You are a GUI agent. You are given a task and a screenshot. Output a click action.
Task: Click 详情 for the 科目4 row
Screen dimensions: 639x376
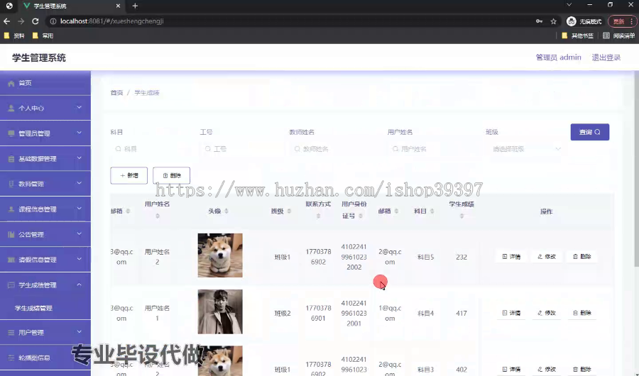click(x=511, y=313)
